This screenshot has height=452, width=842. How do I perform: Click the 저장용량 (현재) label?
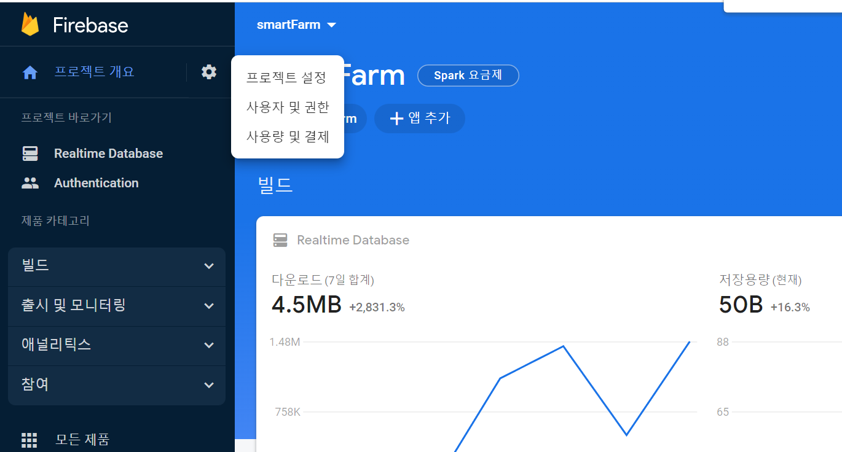pyautogui.click(x=760, y=280)
